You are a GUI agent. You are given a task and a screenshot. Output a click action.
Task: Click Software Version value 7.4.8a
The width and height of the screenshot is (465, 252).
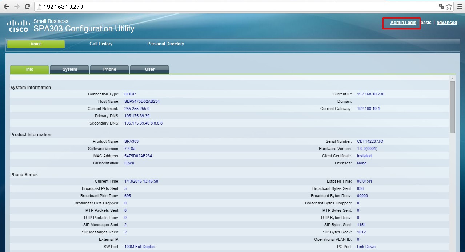[x=130, y=149]
